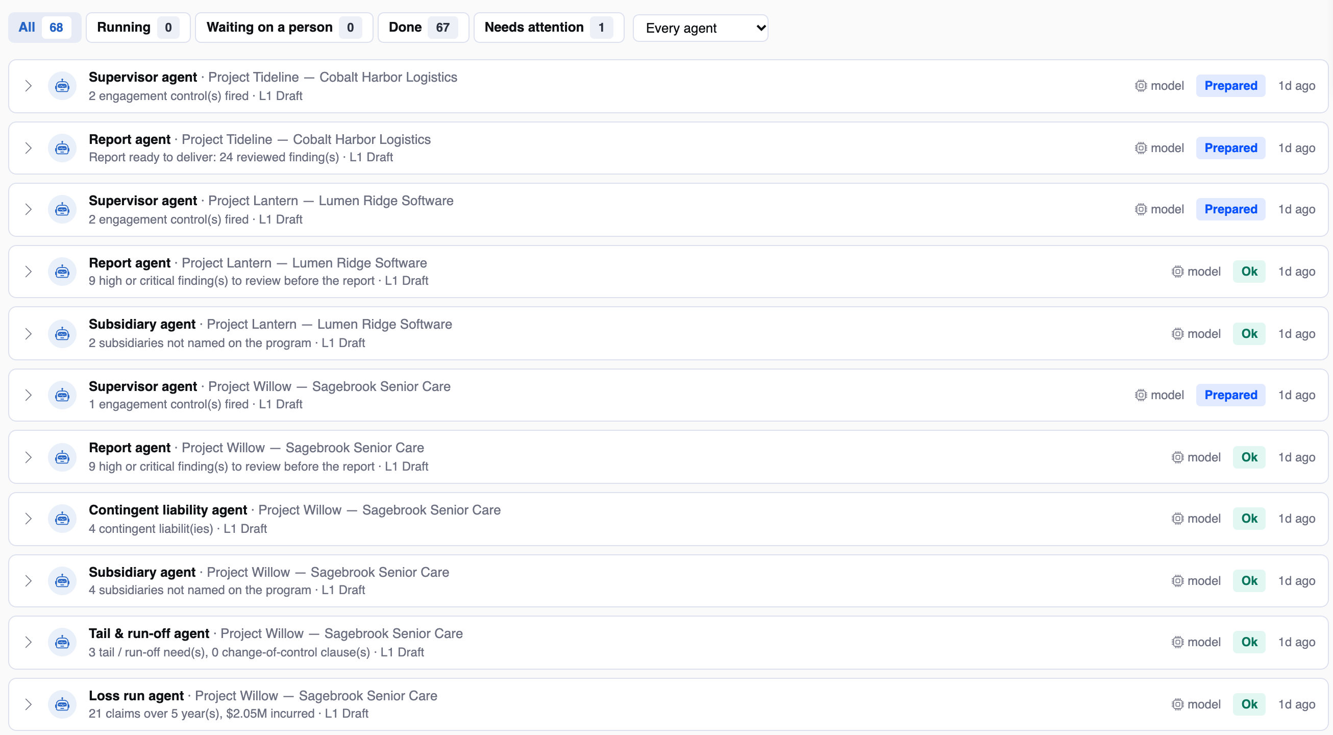Click "Report ready to deliver: 24 reviewed finding(s)" text
The image size is (1333, 735).
click(x=214, y=157)
